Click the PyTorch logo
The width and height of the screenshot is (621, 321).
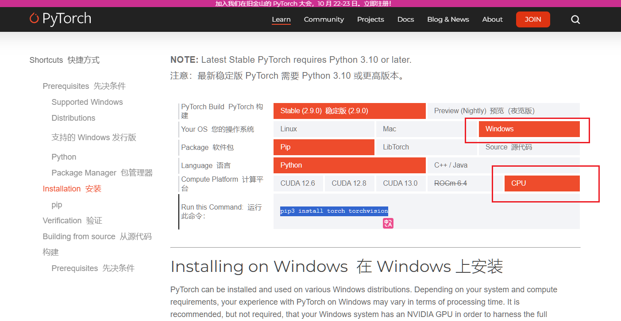60,19
